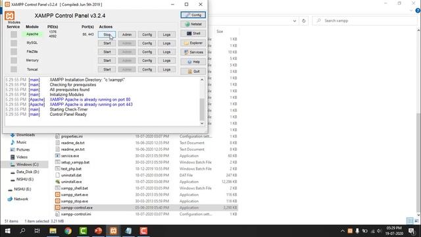
Task: Toggle Tomcat service install checkbox
Action: [x=14, y=69]
